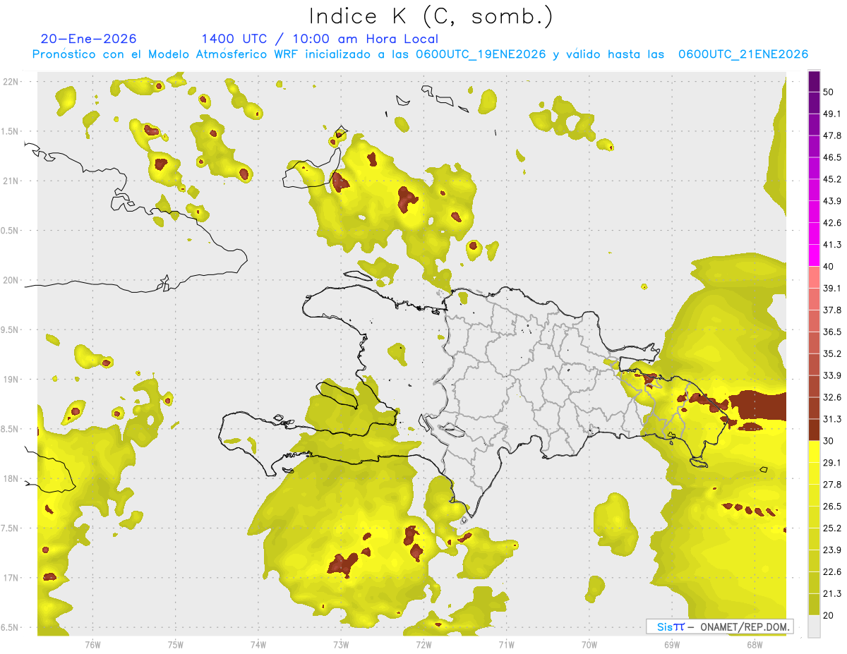Click the initialization timestamp 0600UTC_19ENE2026
This screenshot has width=847, height=654.
pyautogui.click(x=481, y=54)
